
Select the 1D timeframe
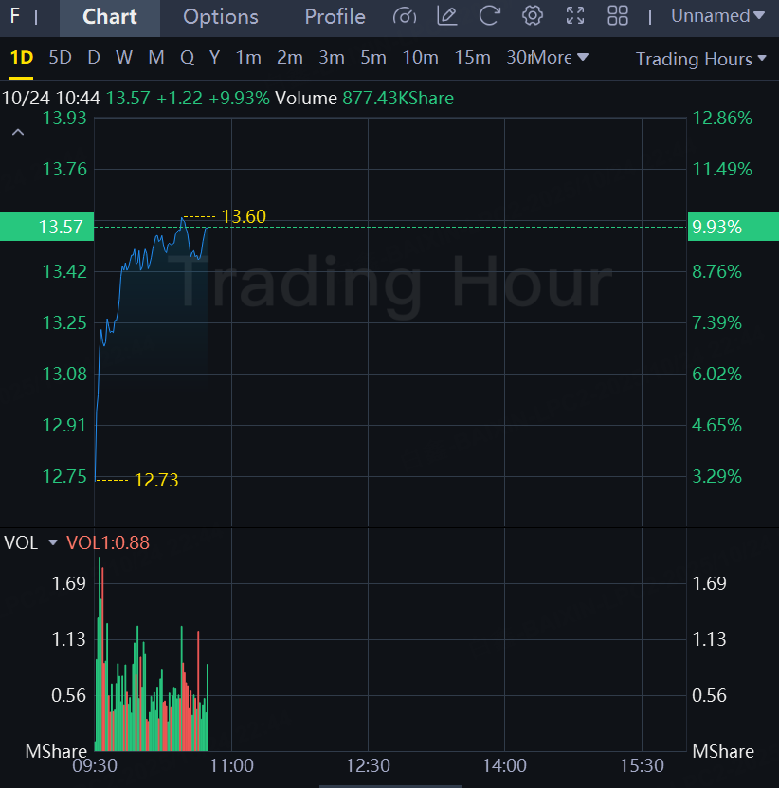(22, 58)
